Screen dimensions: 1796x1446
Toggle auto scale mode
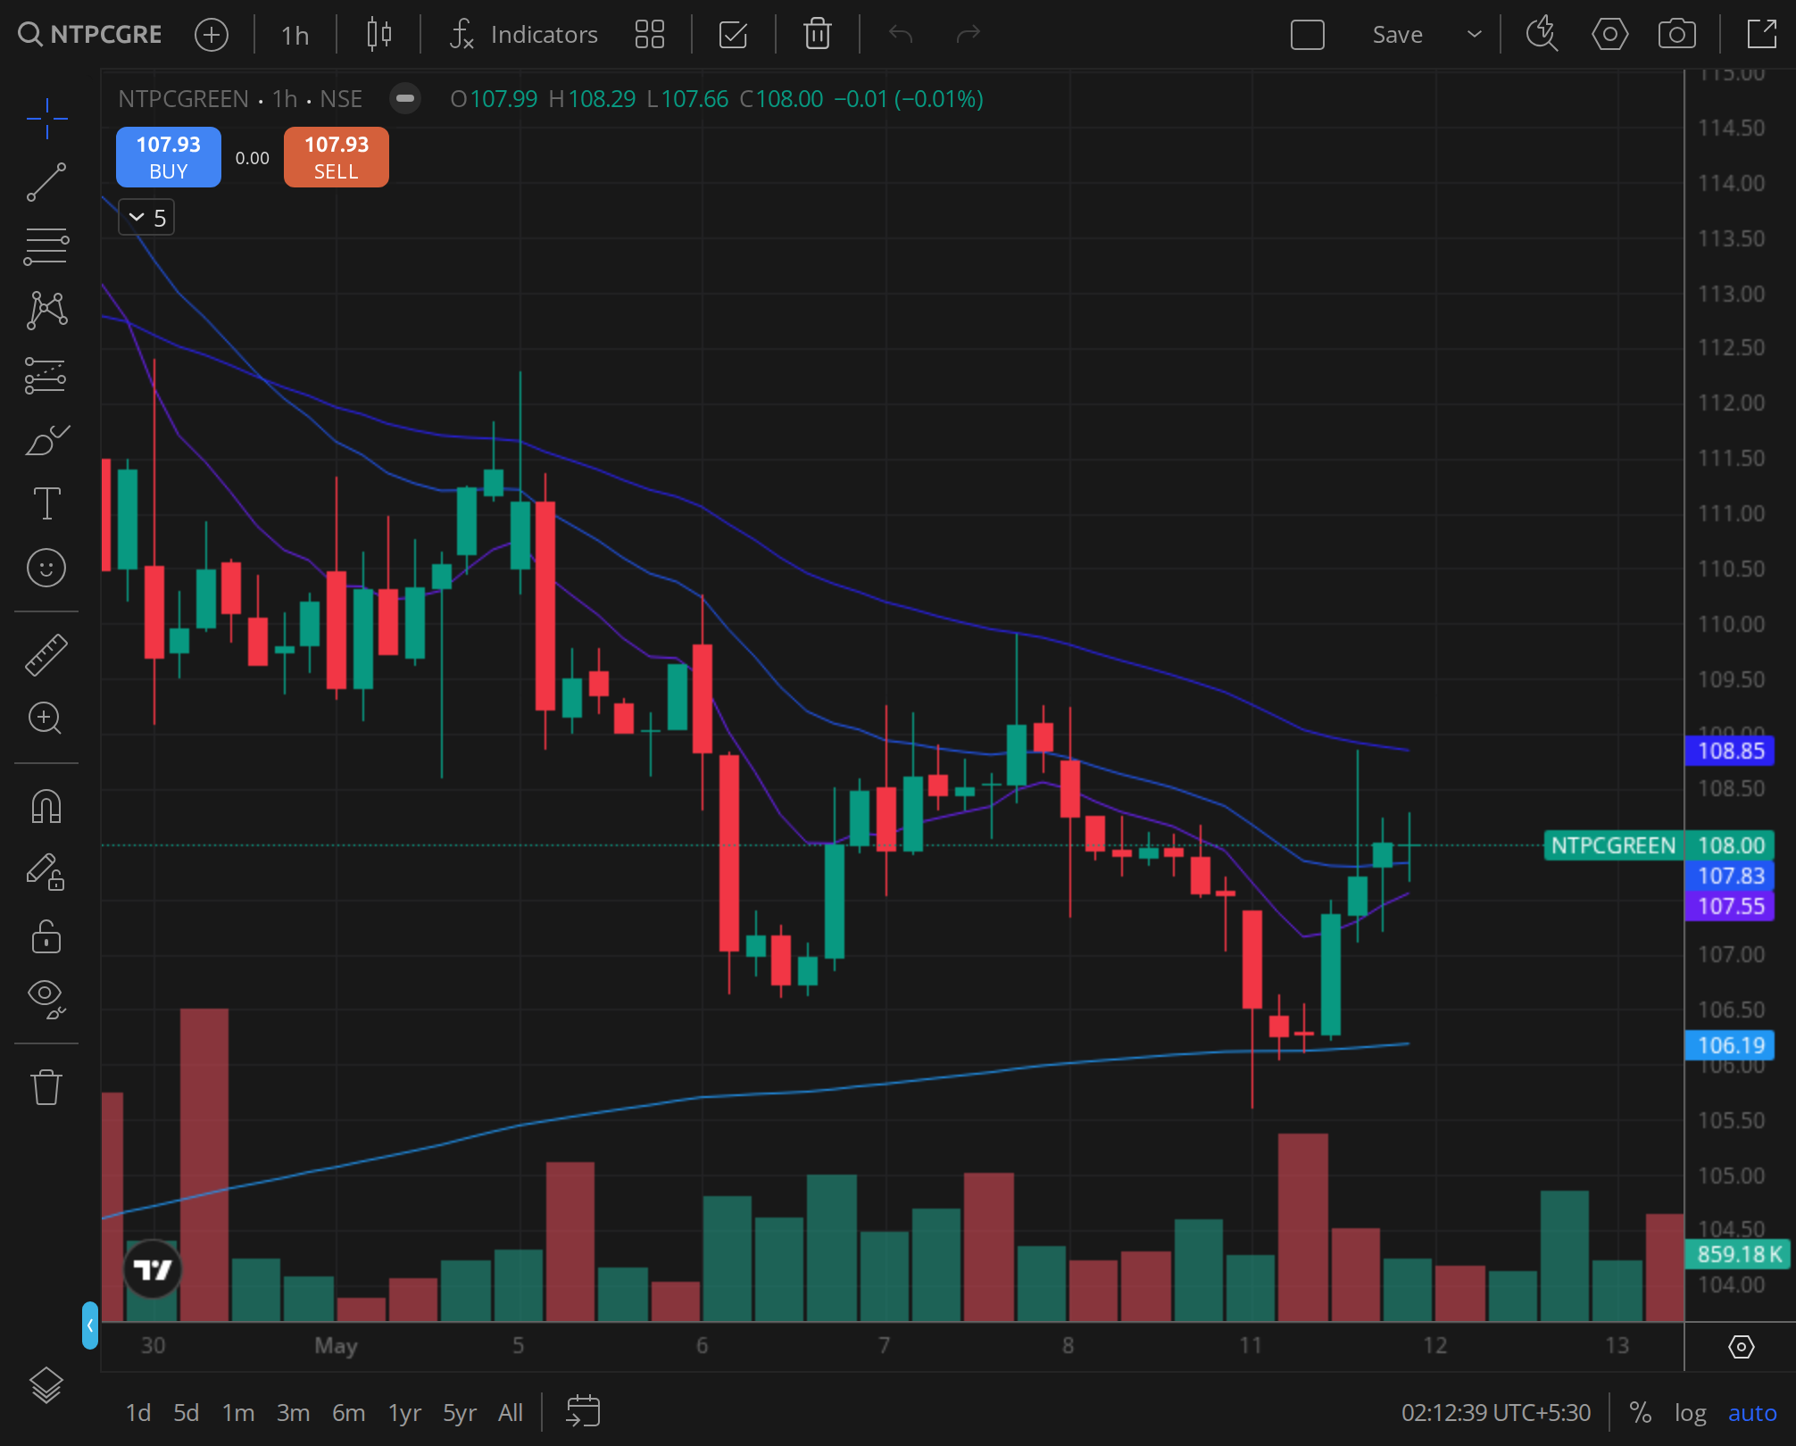click(1752, 1413)
